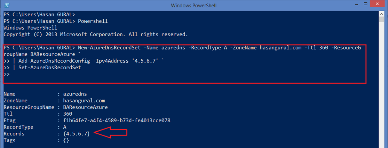Click the Windows PowerShell title text

(194, 5)
